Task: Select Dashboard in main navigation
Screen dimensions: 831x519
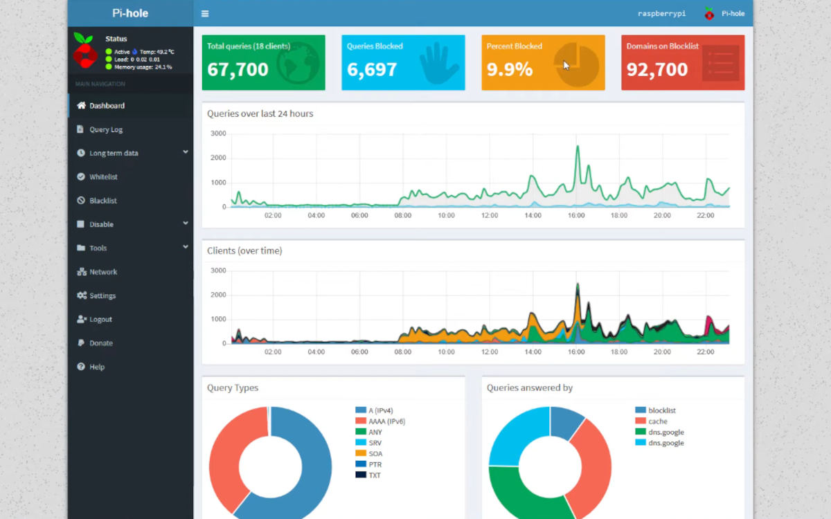Action: (x=130, y=105)
